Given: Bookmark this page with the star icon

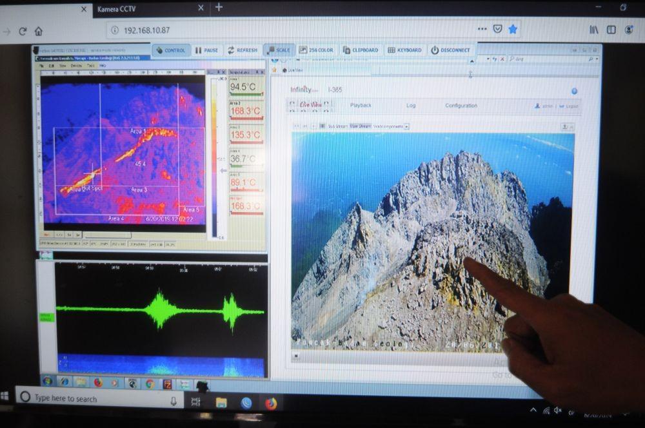Looking at the screenshot, I should (513, 29).
